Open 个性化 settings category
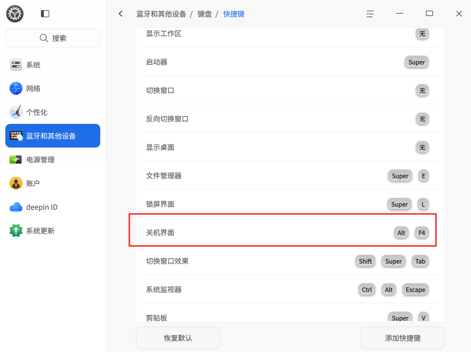471x352 pixels. tap(53, 112)
